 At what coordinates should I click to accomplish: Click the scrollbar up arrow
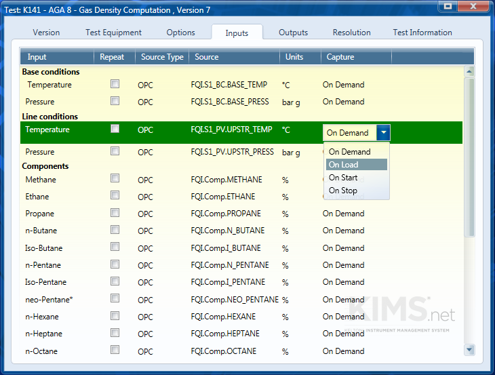pyautogui.click(x=469, y=71)
